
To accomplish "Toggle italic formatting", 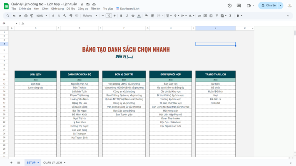I will point(127,16).
